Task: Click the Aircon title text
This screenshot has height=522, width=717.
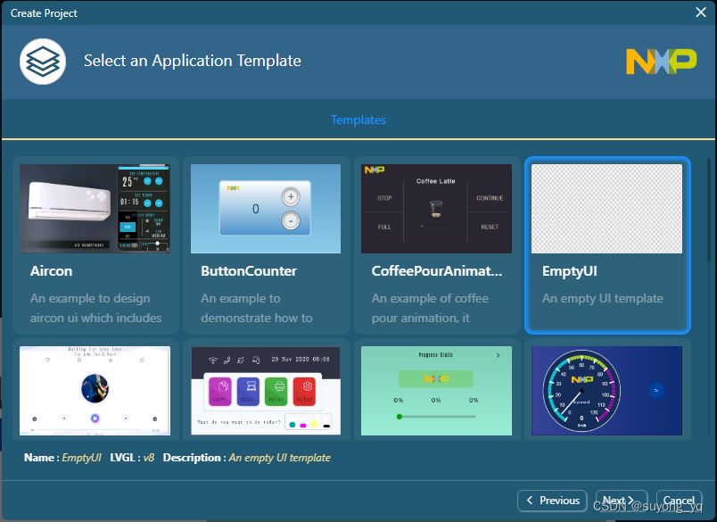Action: (x=51, y=271)
